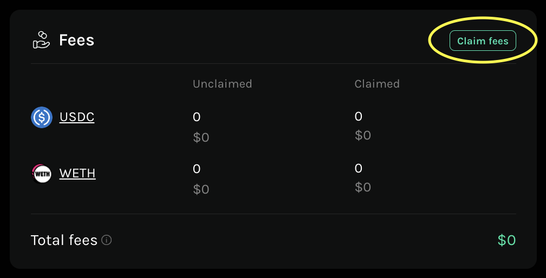Select the USDC claimed dollar value
This screenshot has height=278, width=546.
tap(363, 135)
